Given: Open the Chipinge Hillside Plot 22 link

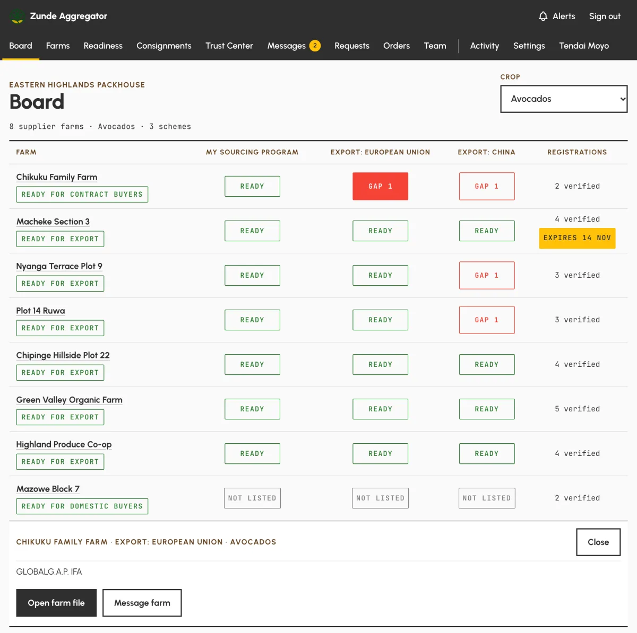Looking at the screenshot, I should click(63, 355).
